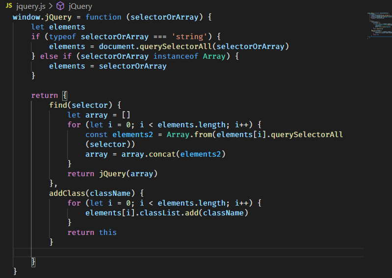Click the 'string' literal
The image size is (392, 278).
click(x=189, y=37)
